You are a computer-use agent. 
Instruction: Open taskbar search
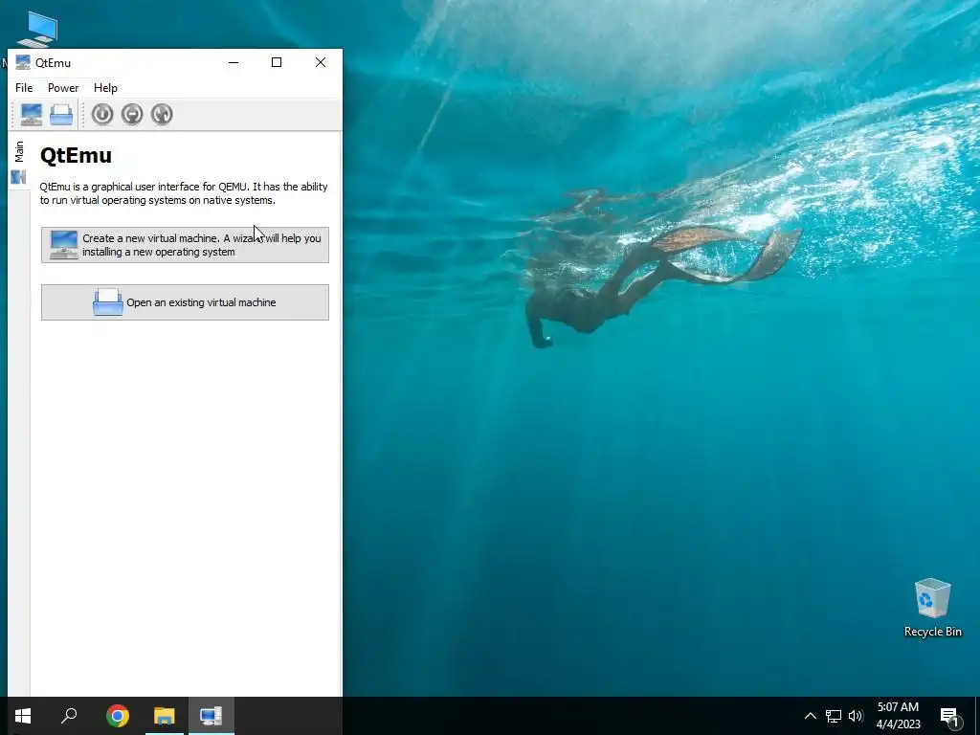69,716
